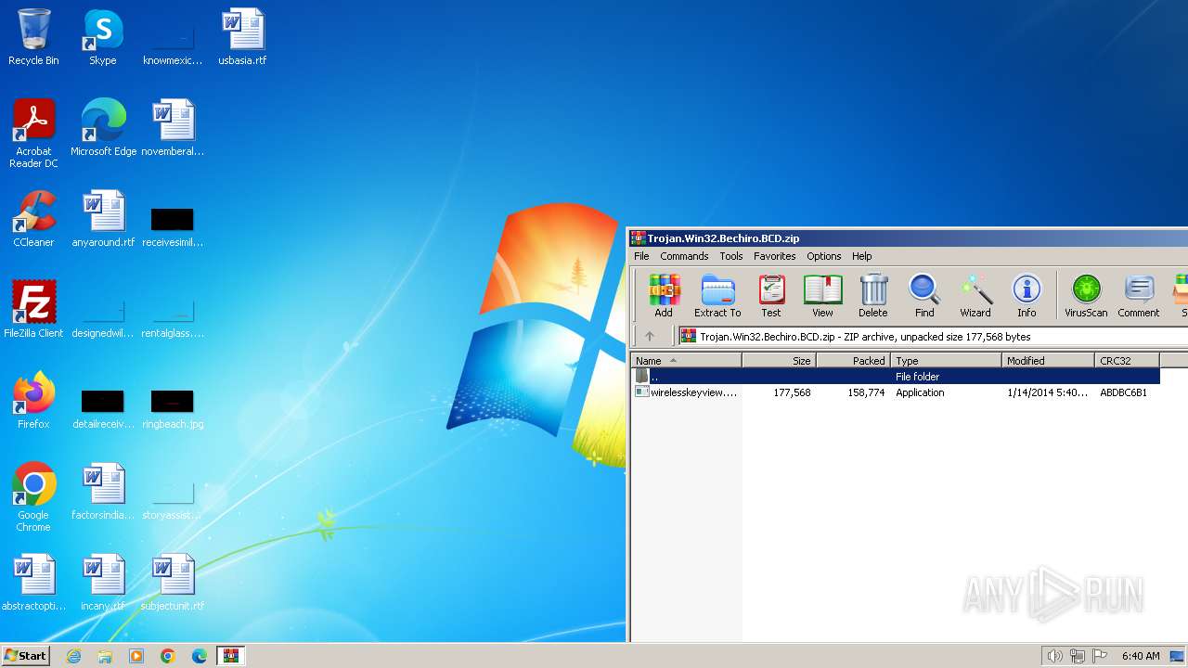
Task: Open Acrobat Reader DC shortcut
Action: point(33,134)
